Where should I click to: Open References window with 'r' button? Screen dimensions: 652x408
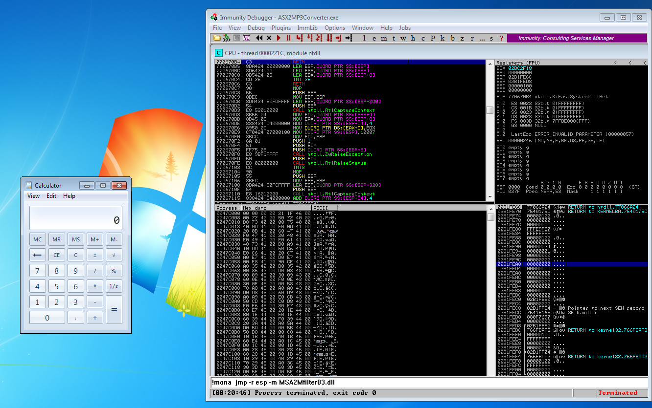pos(472,38)
